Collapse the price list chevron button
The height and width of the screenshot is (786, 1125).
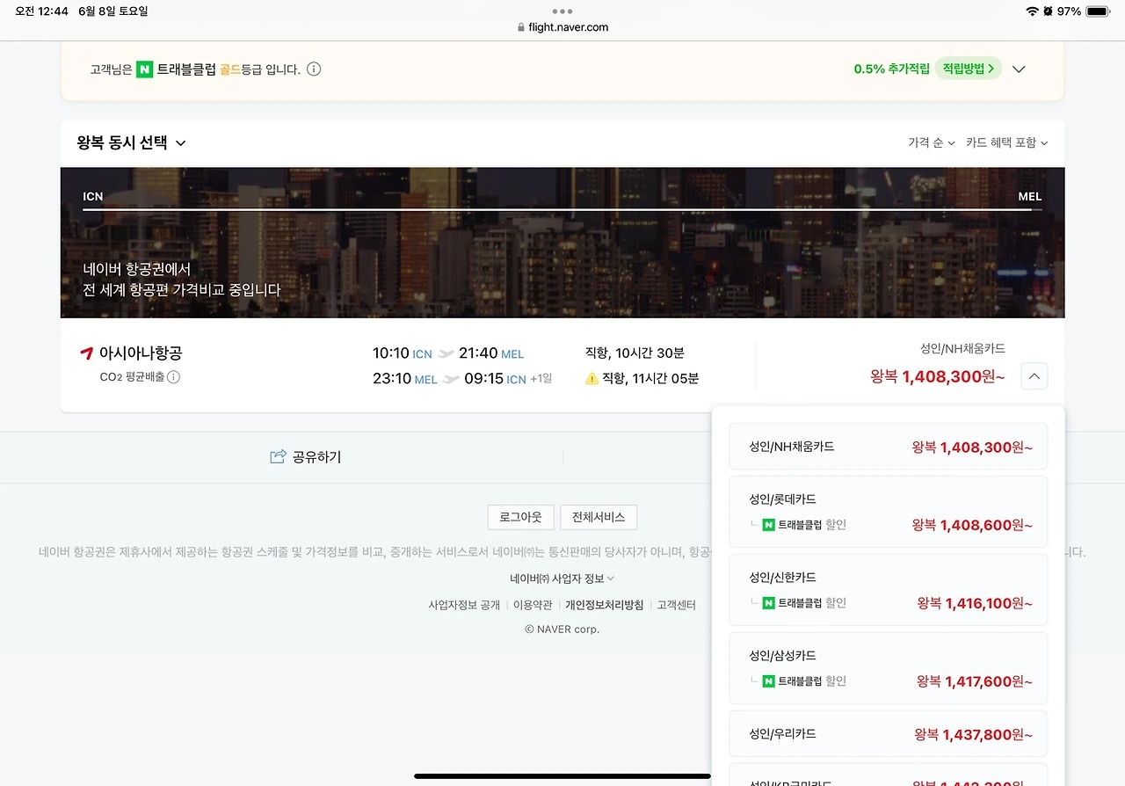(1034, 376)
